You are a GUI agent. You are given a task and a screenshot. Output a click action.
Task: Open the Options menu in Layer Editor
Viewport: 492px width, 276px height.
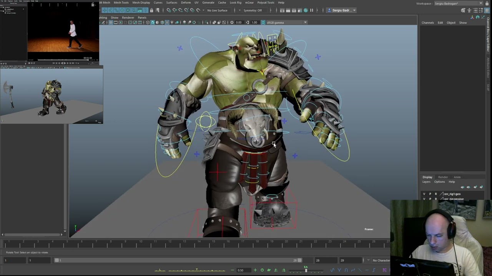[x=439, y=182]
